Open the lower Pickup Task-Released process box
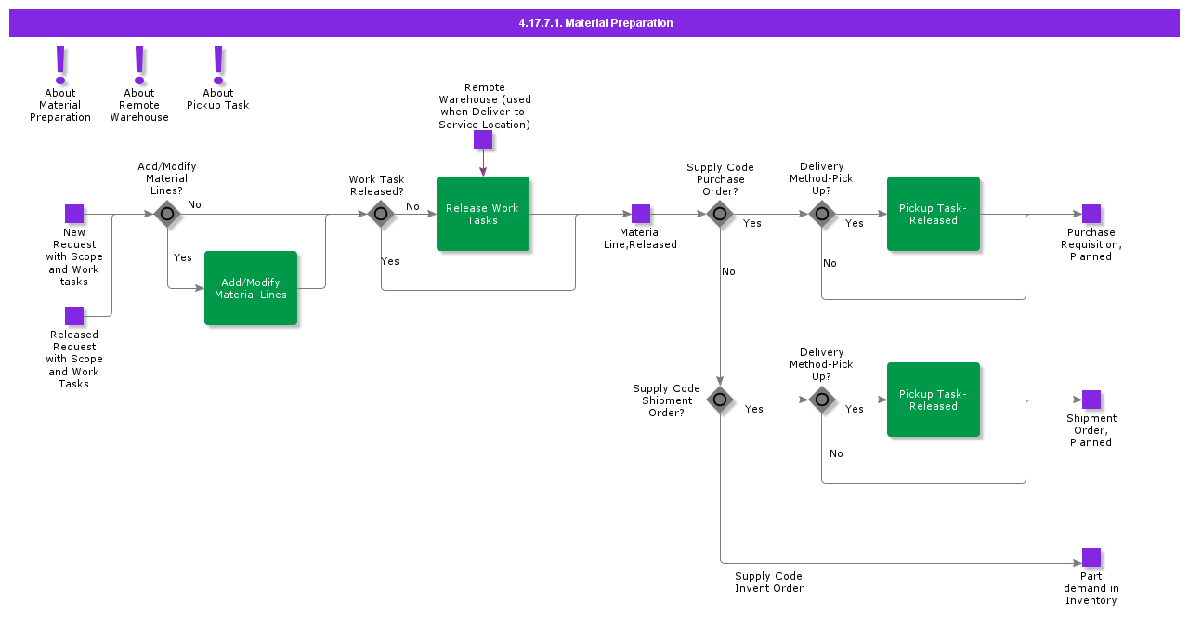Image resolution: width=1189 pixels, height=617 pixels. tap(934, 400)
